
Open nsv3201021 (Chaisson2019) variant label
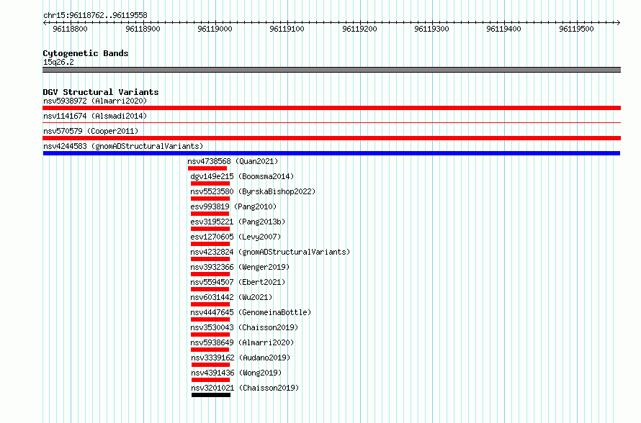coord(246,388)
